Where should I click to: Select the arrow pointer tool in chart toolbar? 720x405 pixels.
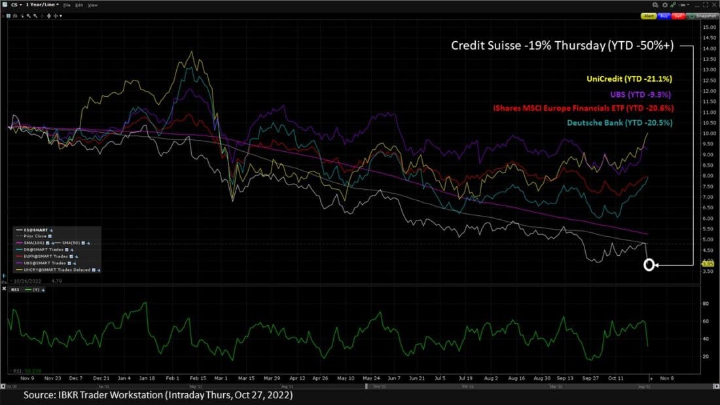[22, 16]
